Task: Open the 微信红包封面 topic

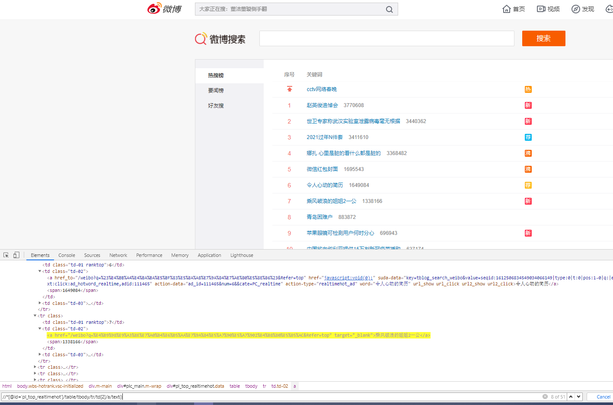Action: pos(322,169)
